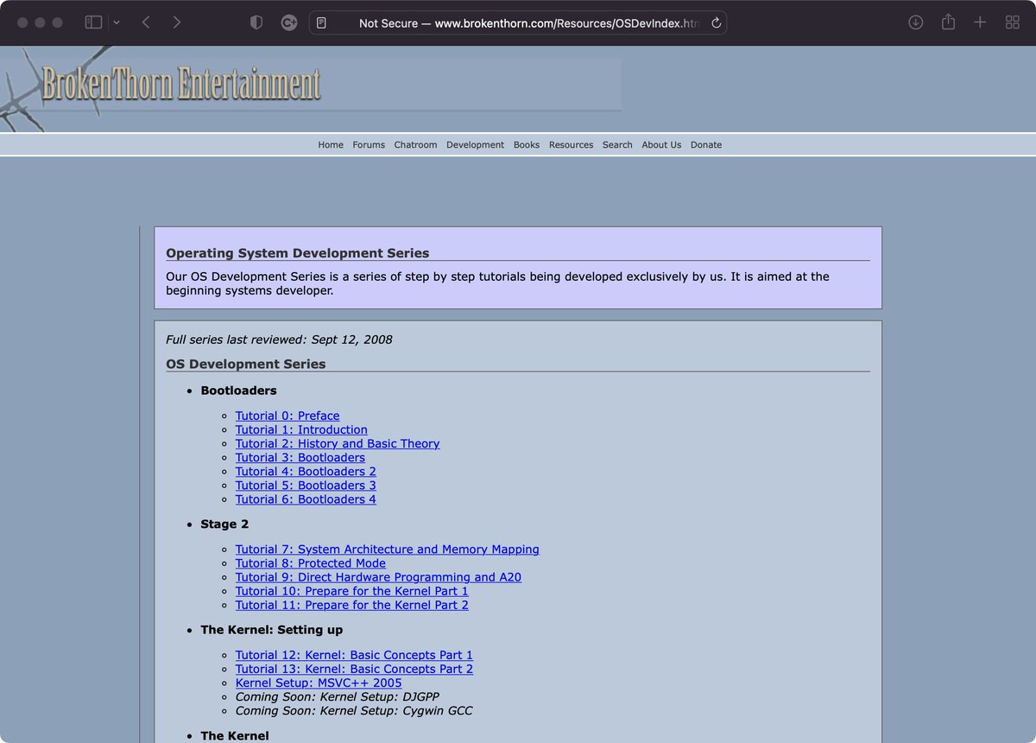Open the Forums menu item

point(369,145)
